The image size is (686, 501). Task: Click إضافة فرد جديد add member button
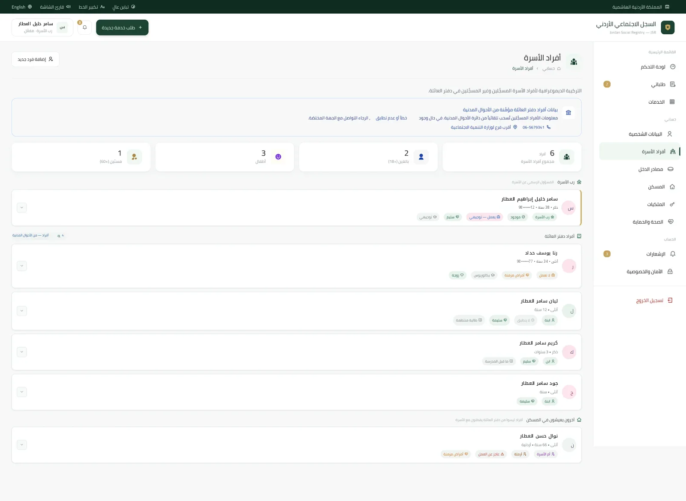coord(35,59)
